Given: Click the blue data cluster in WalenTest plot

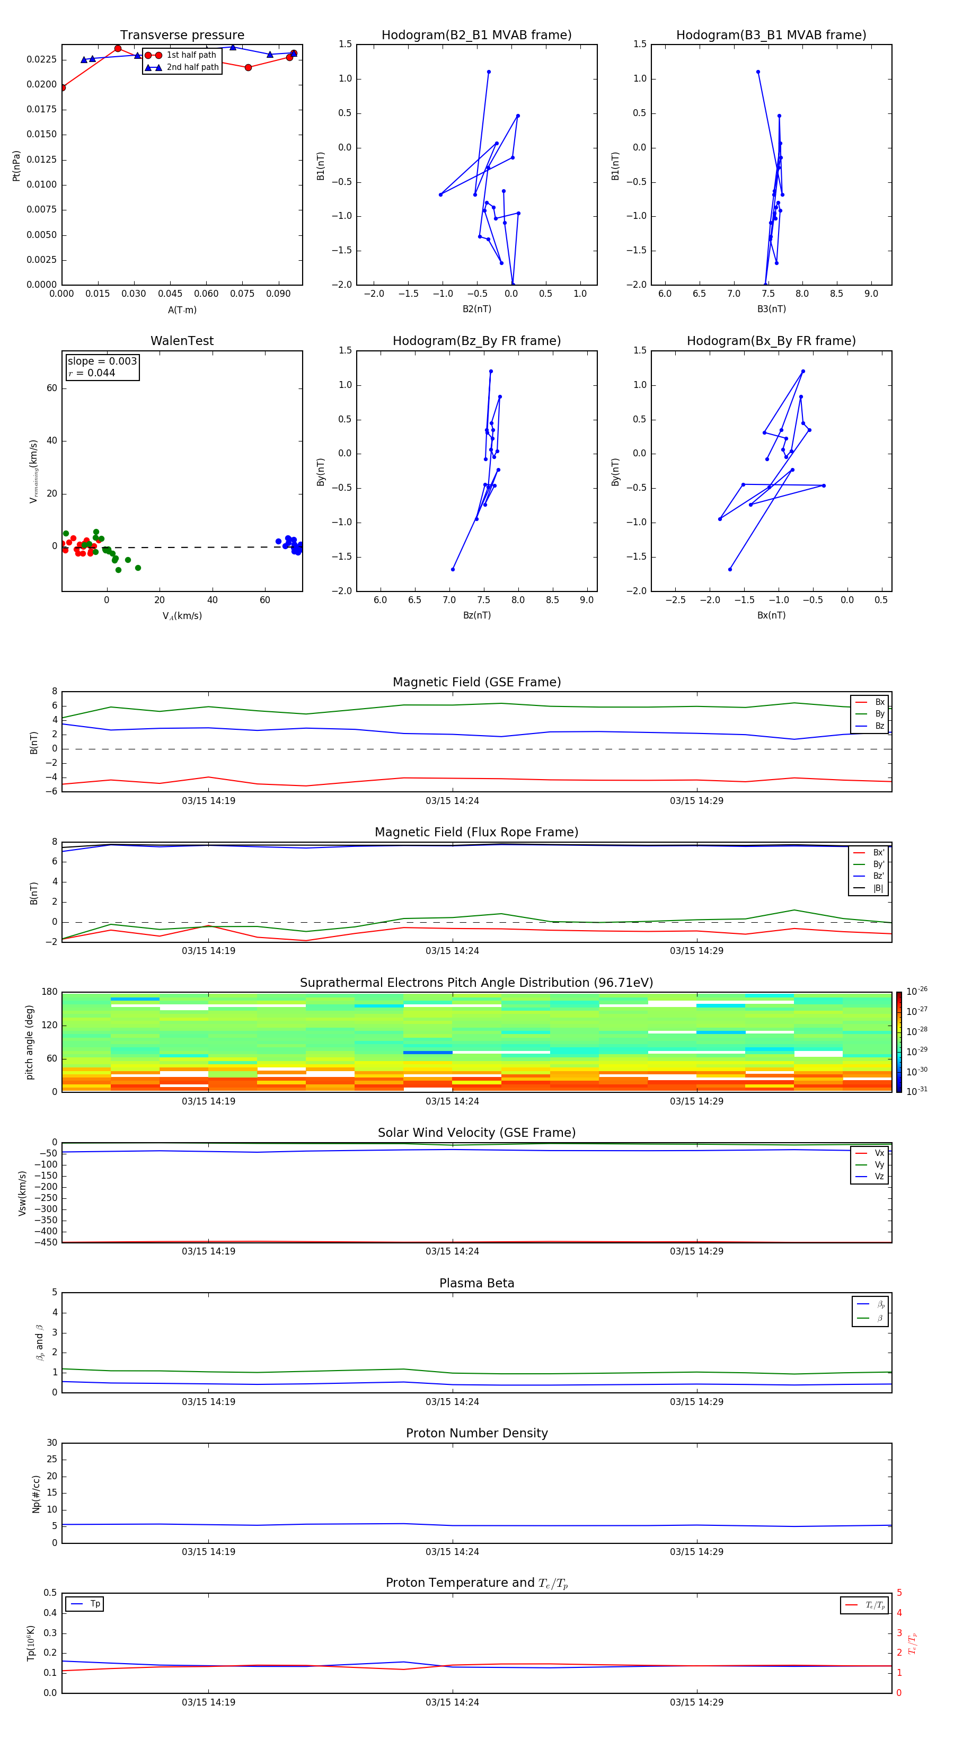Looking at the screenshot, I should point(292,544).
